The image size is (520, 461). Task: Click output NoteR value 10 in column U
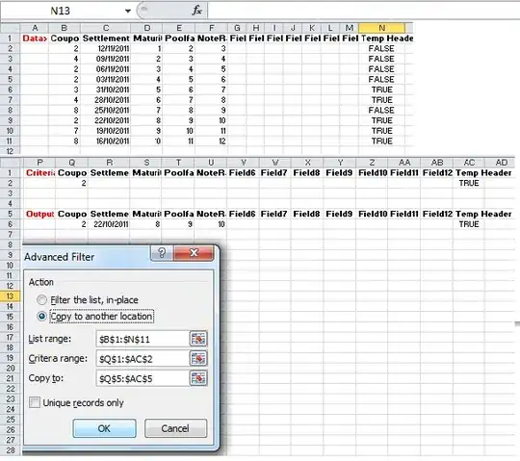[x=211, y=224]
